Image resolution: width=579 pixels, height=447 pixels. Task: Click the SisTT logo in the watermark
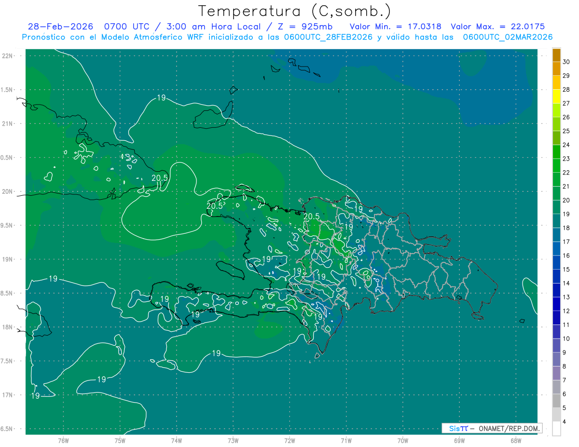point(458,428)
